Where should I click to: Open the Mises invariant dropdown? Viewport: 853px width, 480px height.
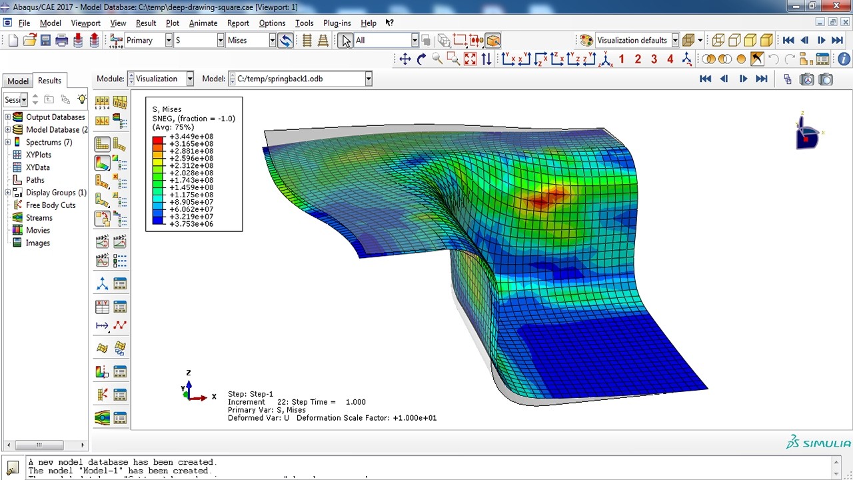(272, 41)
